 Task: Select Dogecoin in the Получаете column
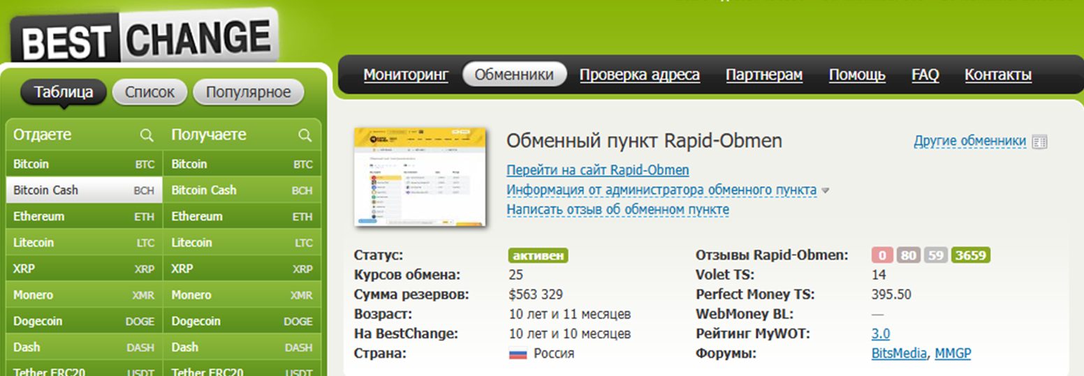coord(242,321)
